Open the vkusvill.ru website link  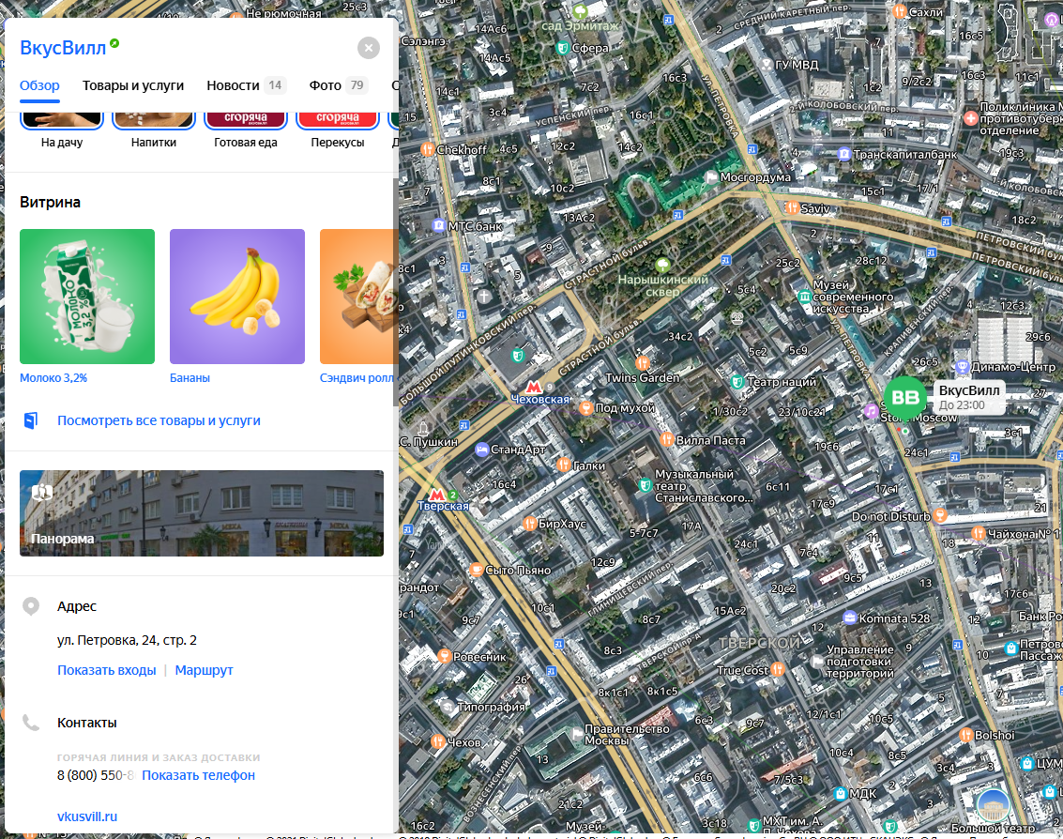[86, 816]
